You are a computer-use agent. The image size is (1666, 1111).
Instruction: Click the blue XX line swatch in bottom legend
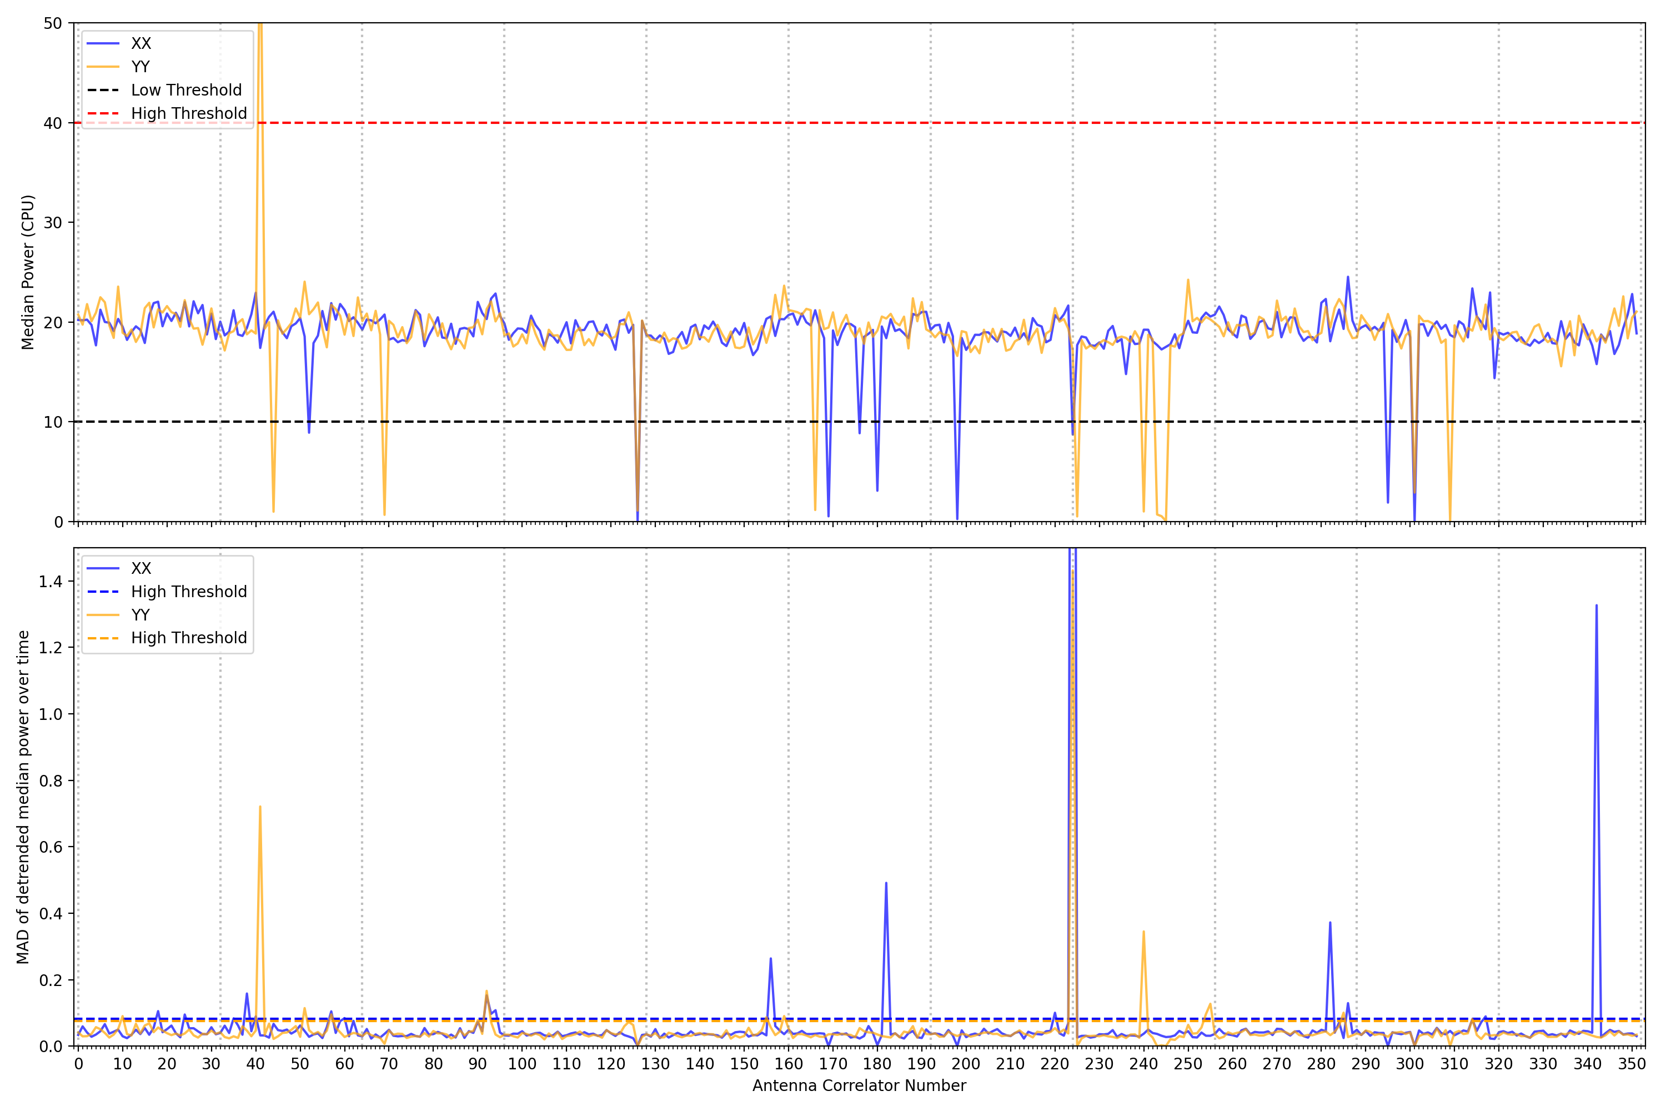click(103, 568)
